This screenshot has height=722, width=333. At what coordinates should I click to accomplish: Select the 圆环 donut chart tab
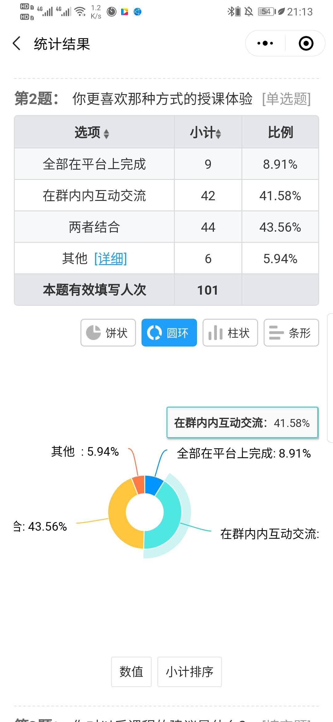[169, 333]
